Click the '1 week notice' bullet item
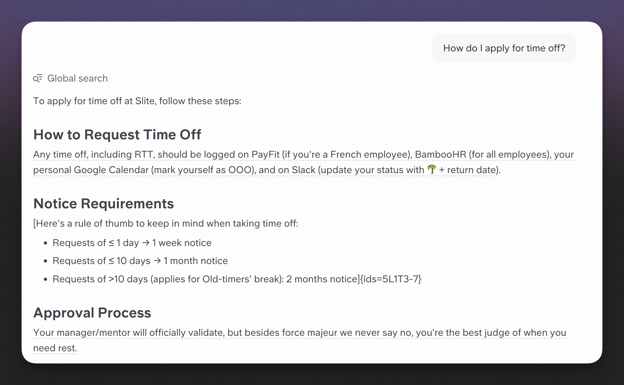Screen dimensions: 624x385 click(x=132, y=243)
